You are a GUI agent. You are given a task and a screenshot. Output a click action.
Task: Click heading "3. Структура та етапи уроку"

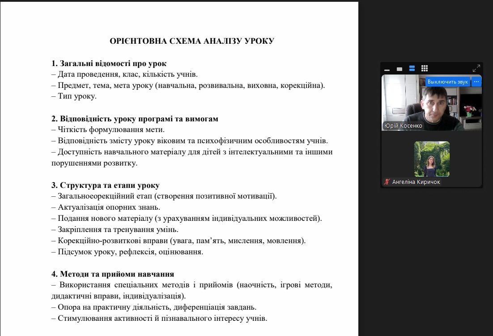click(x=105, y=185)
